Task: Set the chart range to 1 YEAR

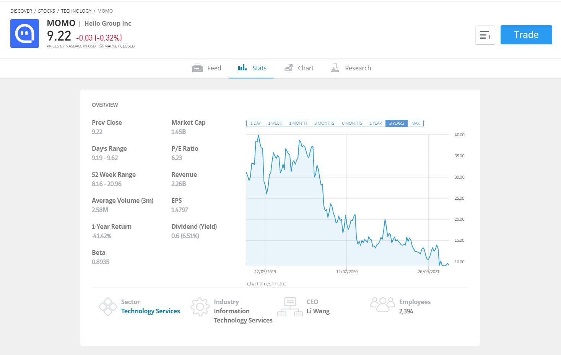Action: click(376, 123)
